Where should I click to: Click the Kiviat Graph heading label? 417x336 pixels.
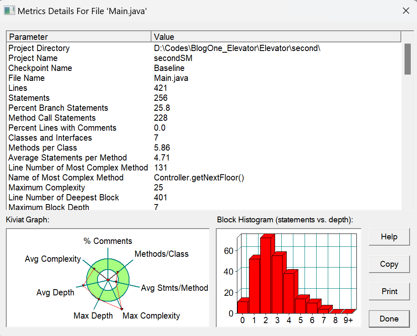point(28,220)
